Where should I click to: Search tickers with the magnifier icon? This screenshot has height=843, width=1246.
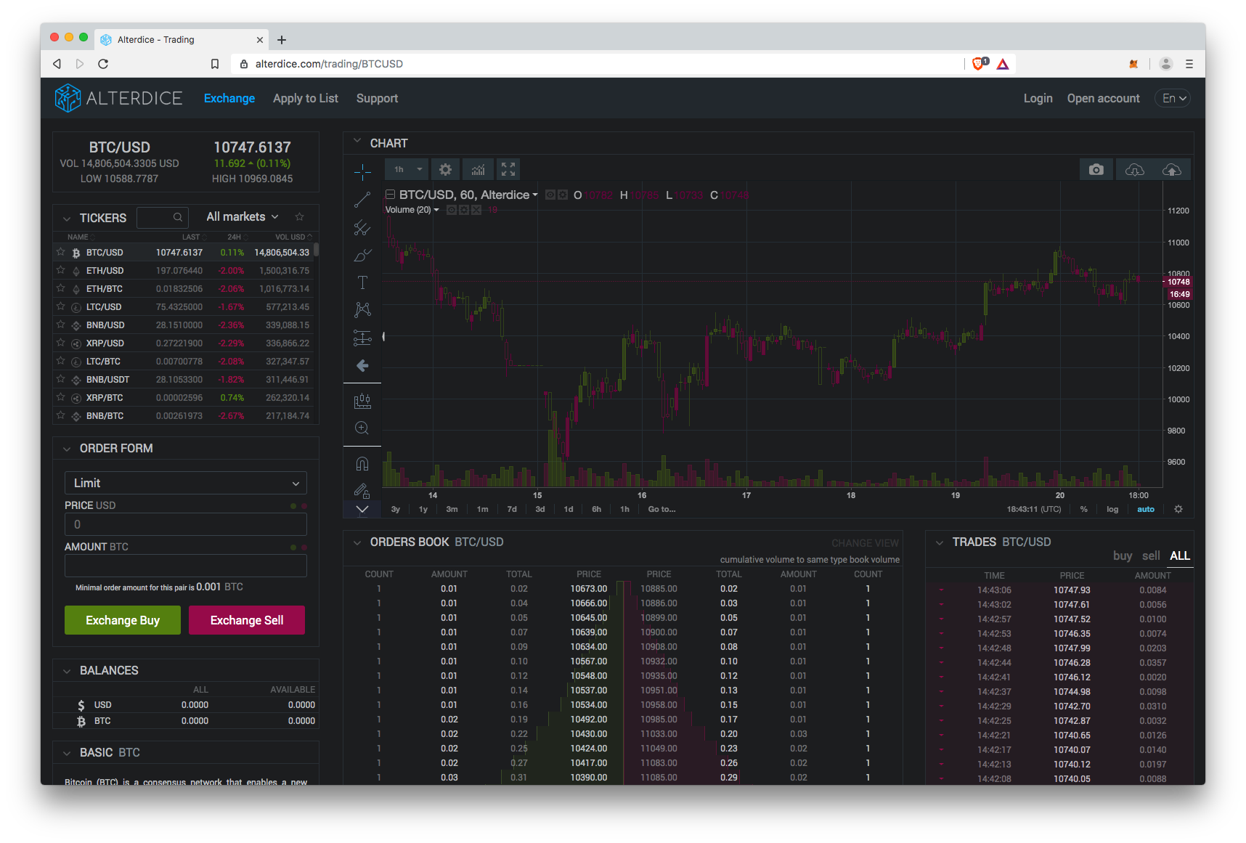[177, 217]
